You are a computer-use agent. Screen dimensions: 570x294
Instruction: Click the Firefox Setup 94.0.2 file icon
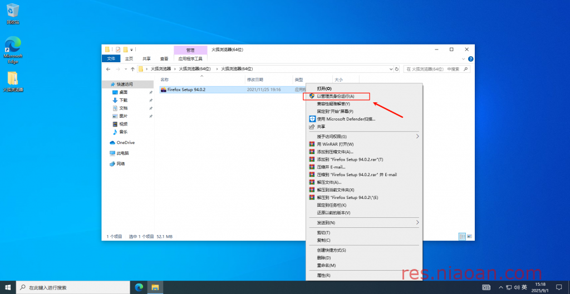164,89
